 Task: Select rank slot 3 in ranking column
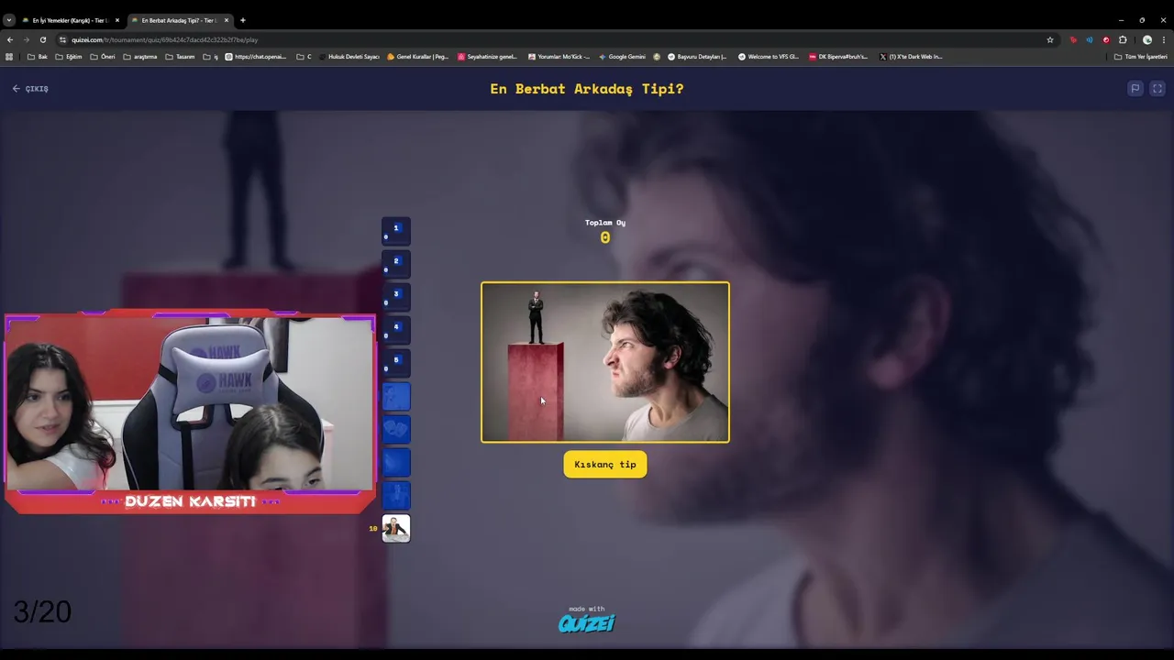[x=396, y=297]
